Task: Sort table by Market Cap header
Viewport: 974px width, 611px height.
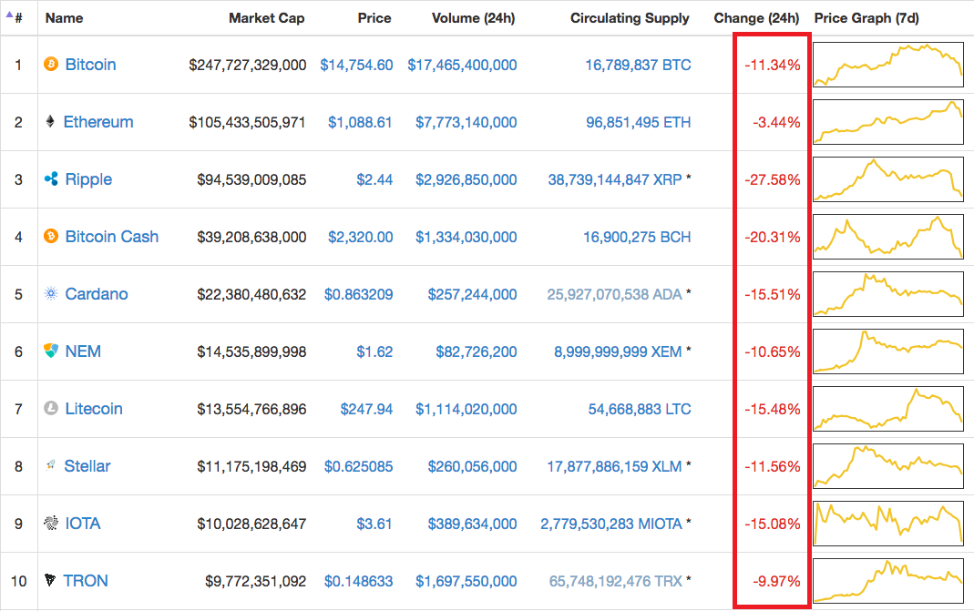Action: point(266,18)
